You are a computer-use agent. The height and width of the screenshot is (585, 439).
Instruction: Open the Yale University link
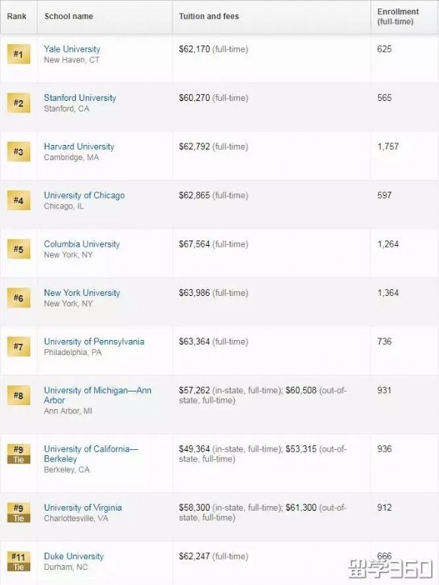(72, 49)
